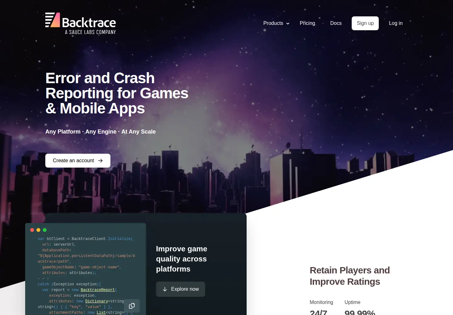
Task: Click the "A SAUCE LABS COMPANY" tagline
Action: coord(90,32)
